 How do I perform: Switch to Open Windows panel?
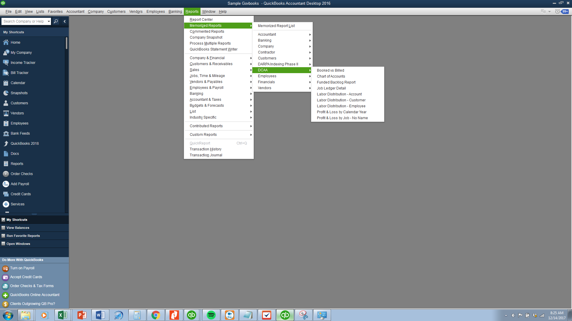coord(34,244)
